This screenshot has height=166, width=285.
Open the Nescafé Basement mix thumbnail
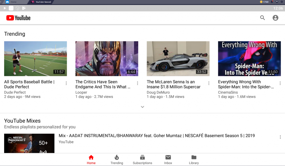(29, 143)
